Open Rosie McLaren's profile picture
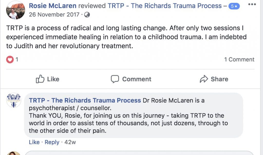This screenshot has width=263, height=155. pyautogui.click(x=16, y=10)
